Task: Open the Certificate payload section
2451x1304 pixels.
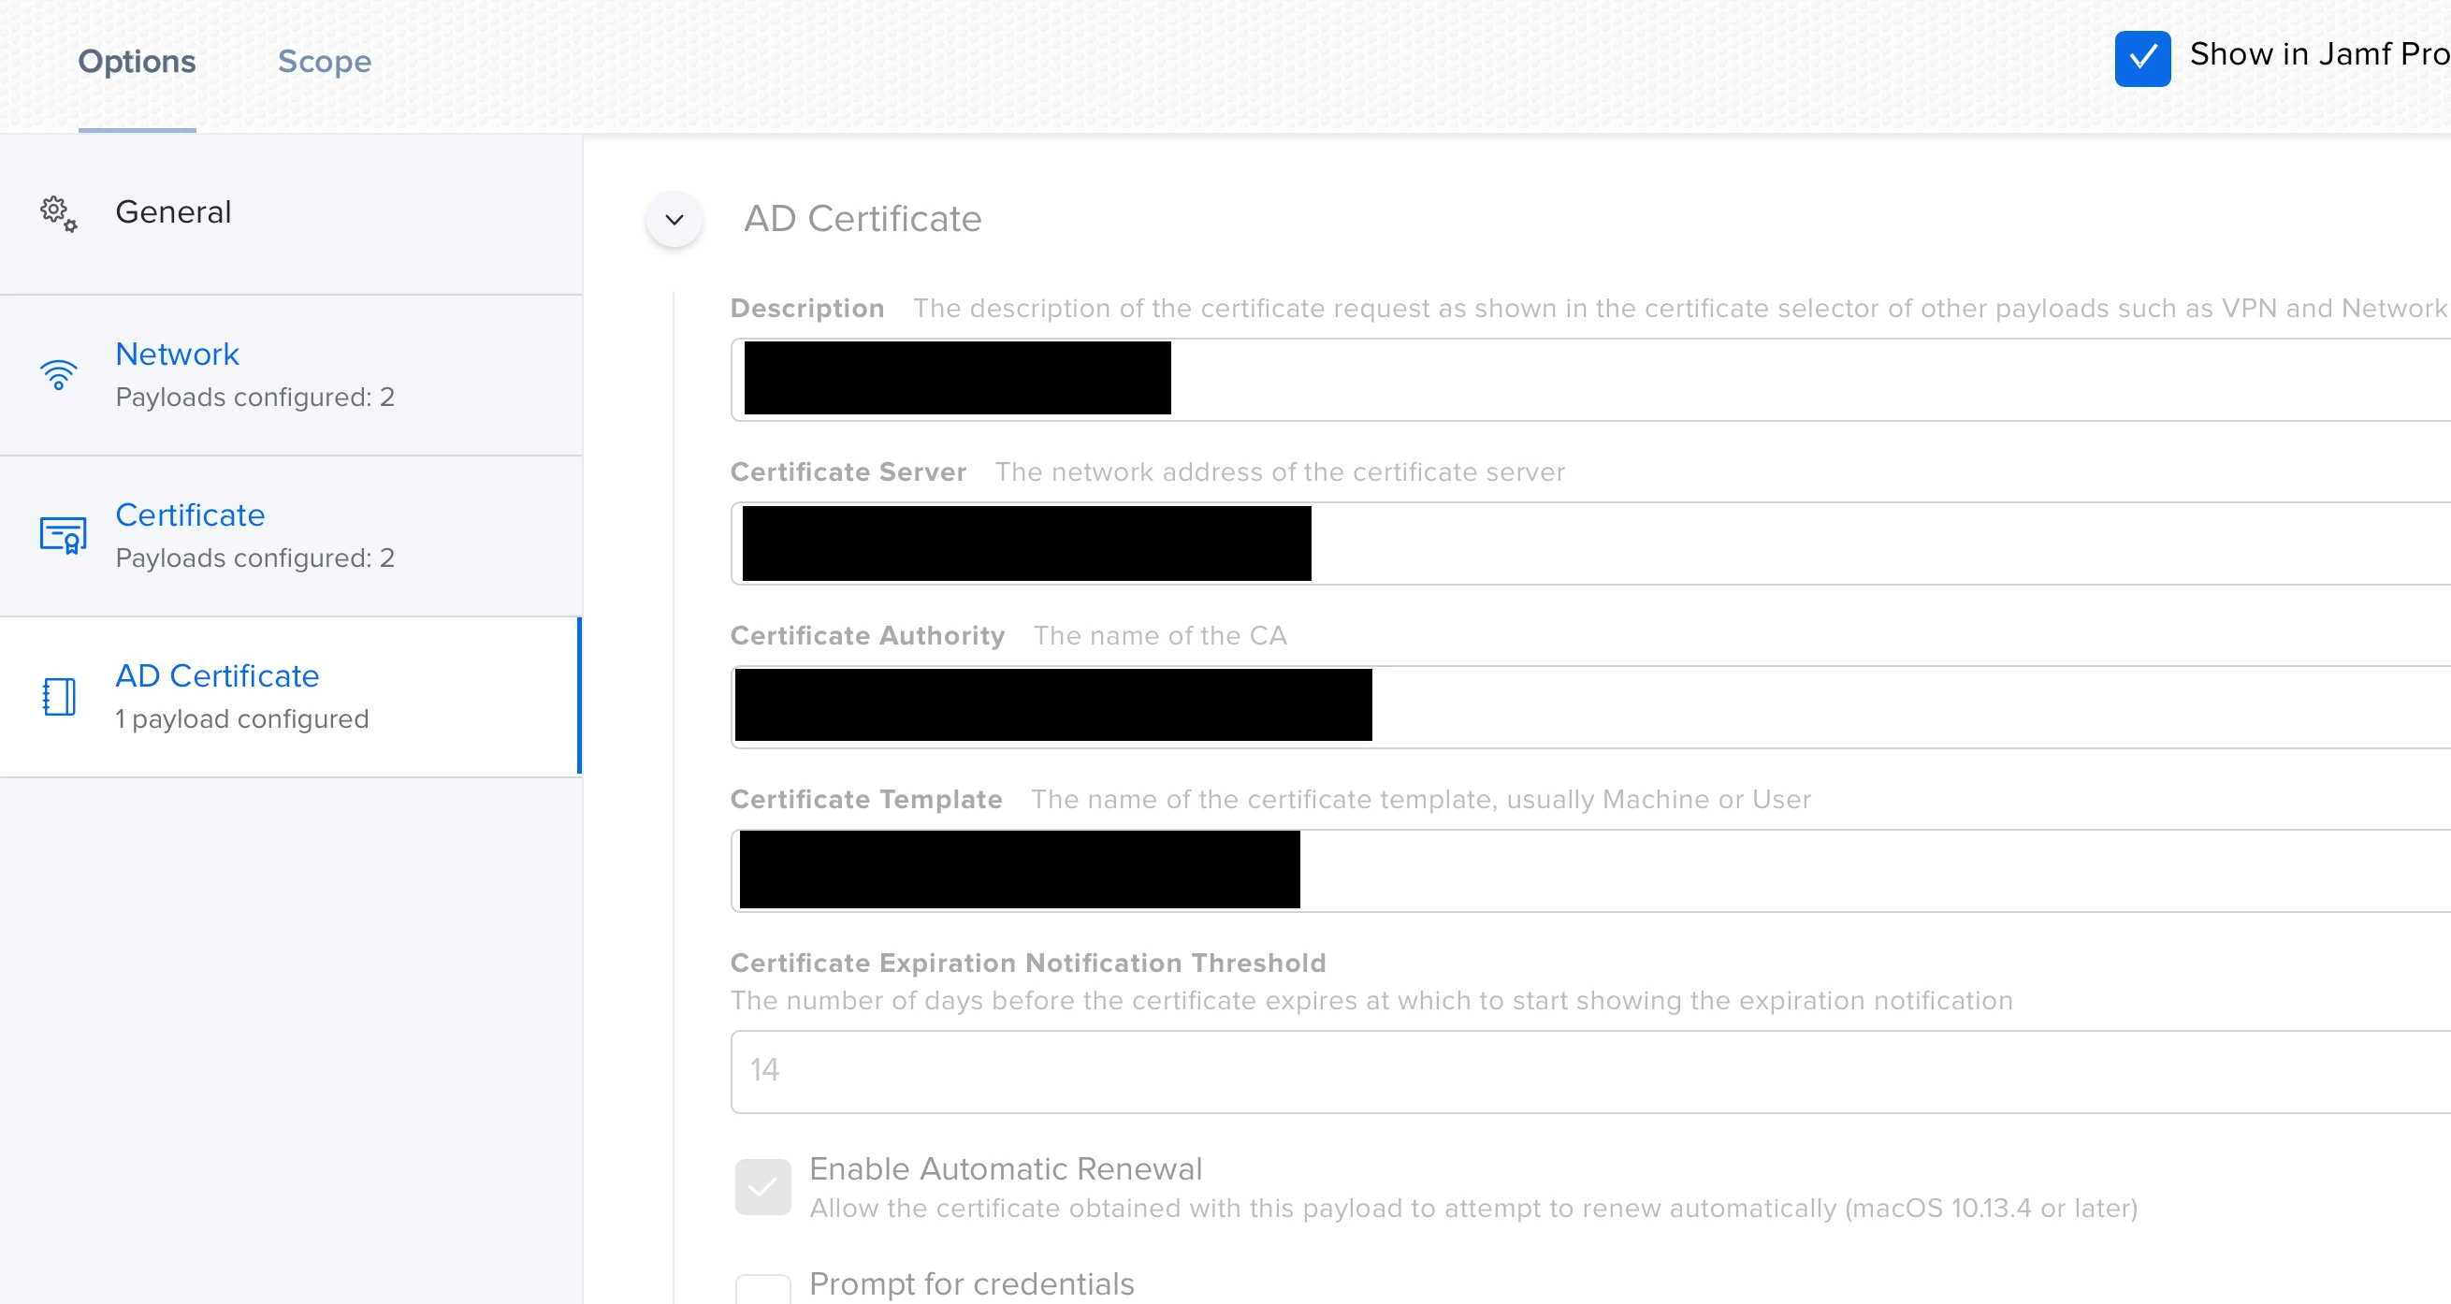Action: pos(291,536)
